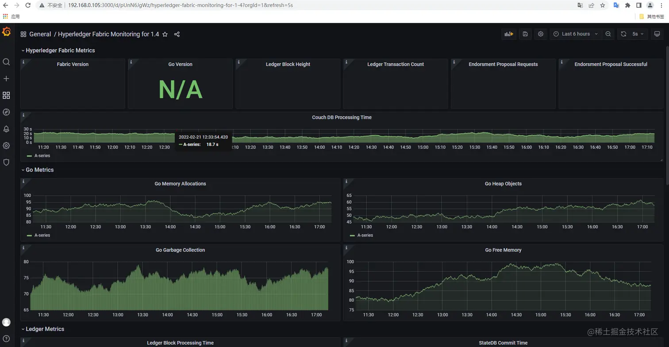
Task: Cycle view mode with monitor icon
Action: [x=657, y=34]
